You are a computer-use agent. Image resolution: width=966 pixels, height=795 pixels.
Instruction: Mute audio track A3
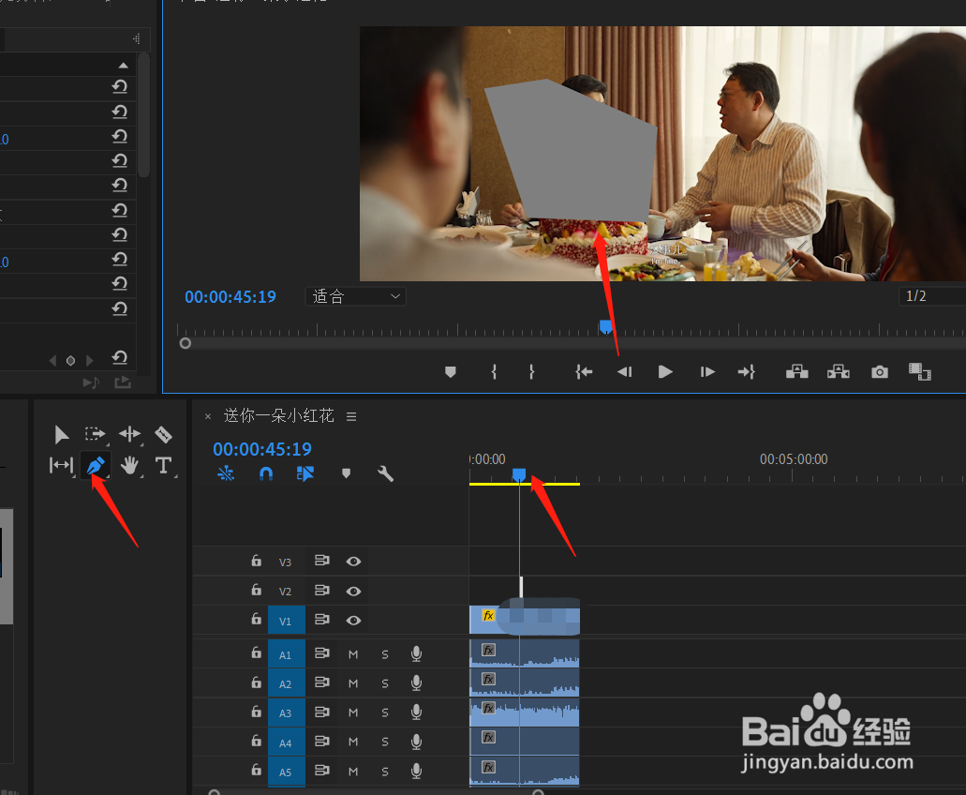pyautogui.click(x=353, y=713)
